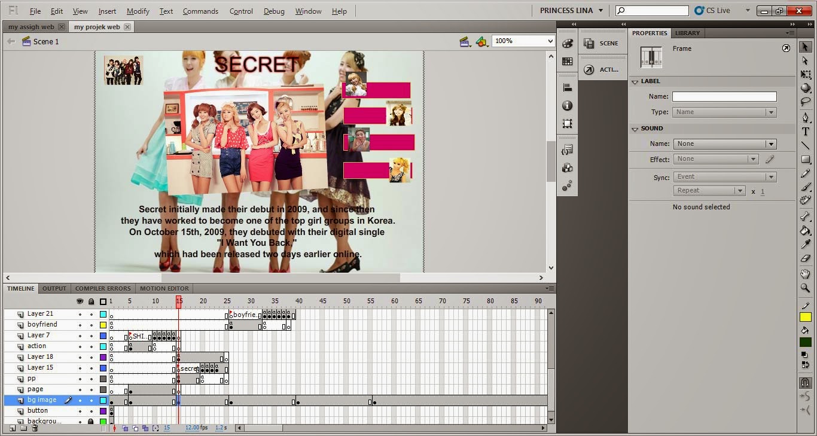Select the Bone tool
Screen dimensions: 817x436
806,217
